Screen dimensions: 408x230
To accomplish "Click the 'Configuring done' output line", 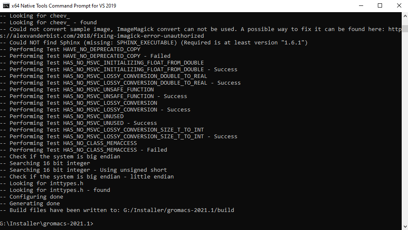I will click(31, 197).
